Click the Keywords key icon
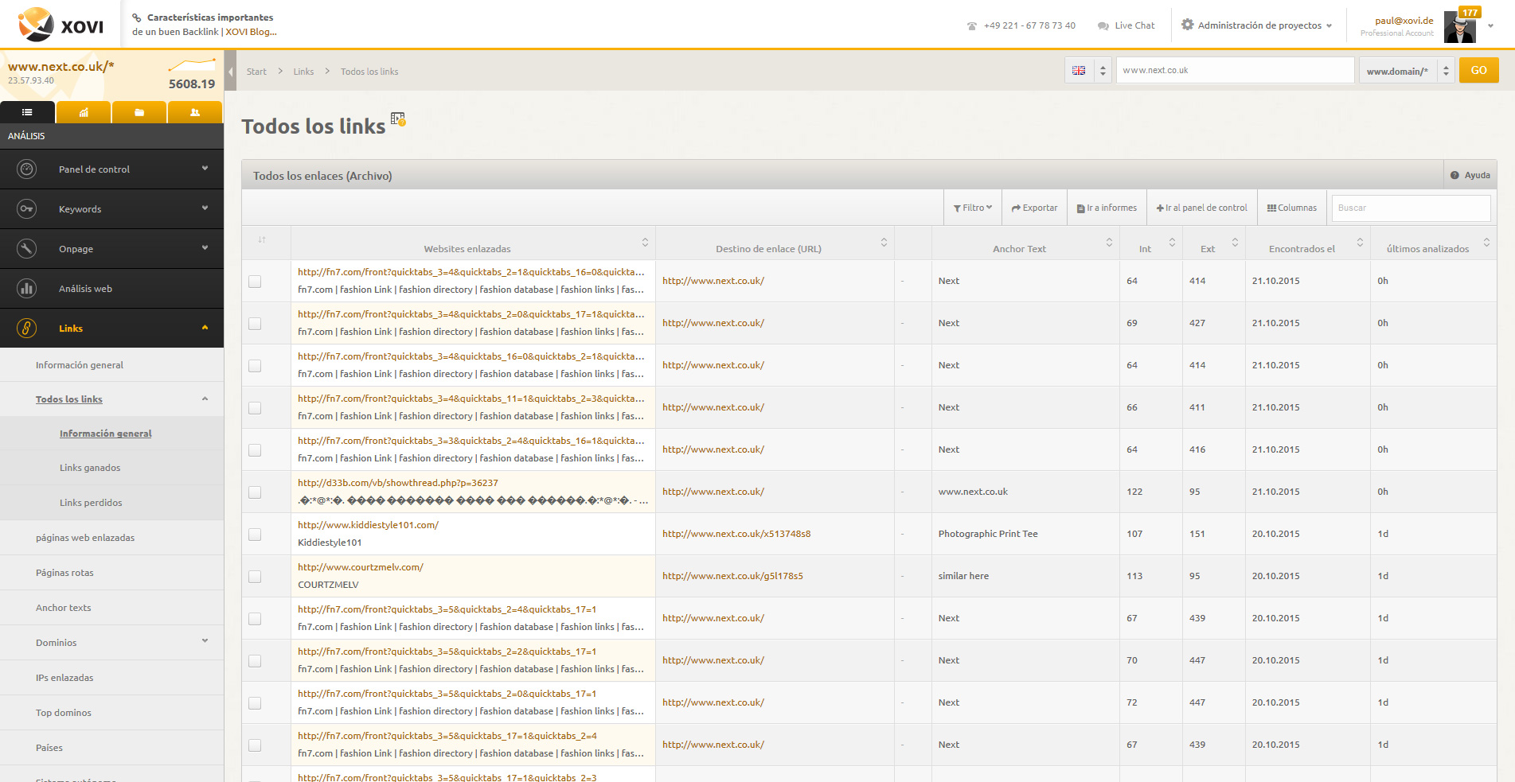 point(27,208)
